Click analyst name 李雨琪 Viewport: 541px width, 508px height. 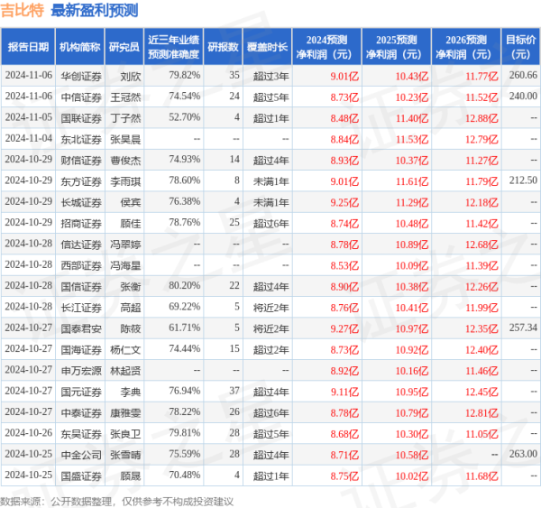(x=125, y=181)
